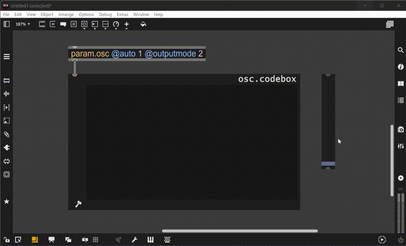The width and height of the screenshot is (406, 246).
Task: Add a comment box from toolbar
Action: tap(63, 24)
